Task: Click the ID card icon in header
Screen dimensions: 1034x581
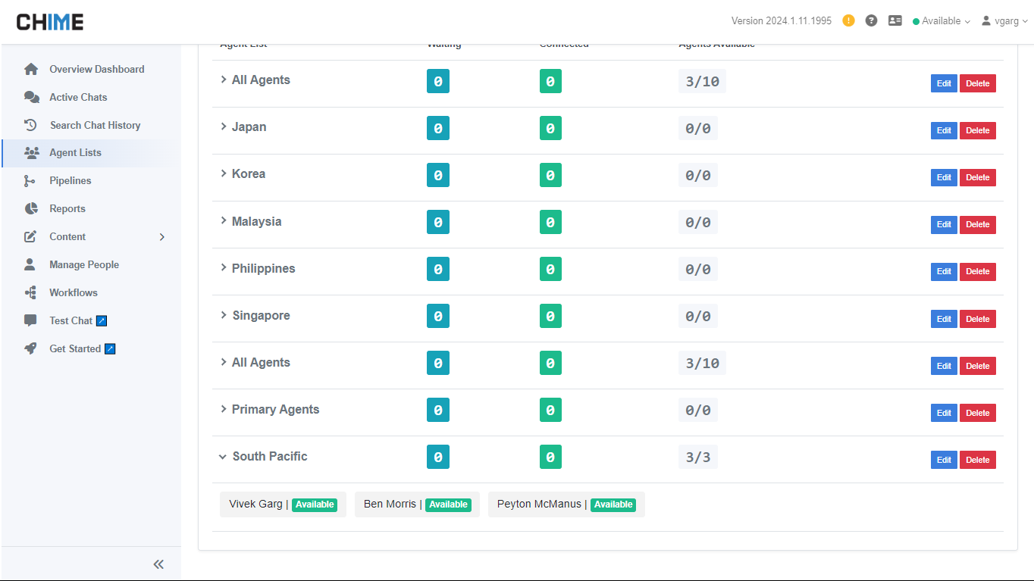Action: [x=895, y=20]
